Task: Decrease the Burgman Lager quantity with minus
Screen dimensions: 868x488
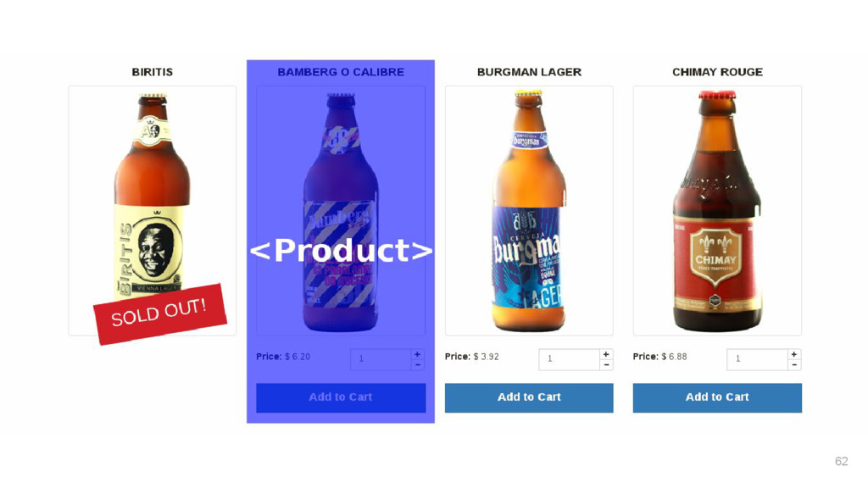Action: (606, 365)
